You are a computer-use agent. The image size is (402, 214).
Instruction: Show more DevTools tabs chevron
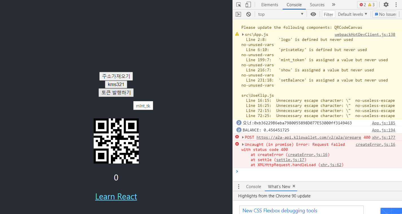pos(333,5)
